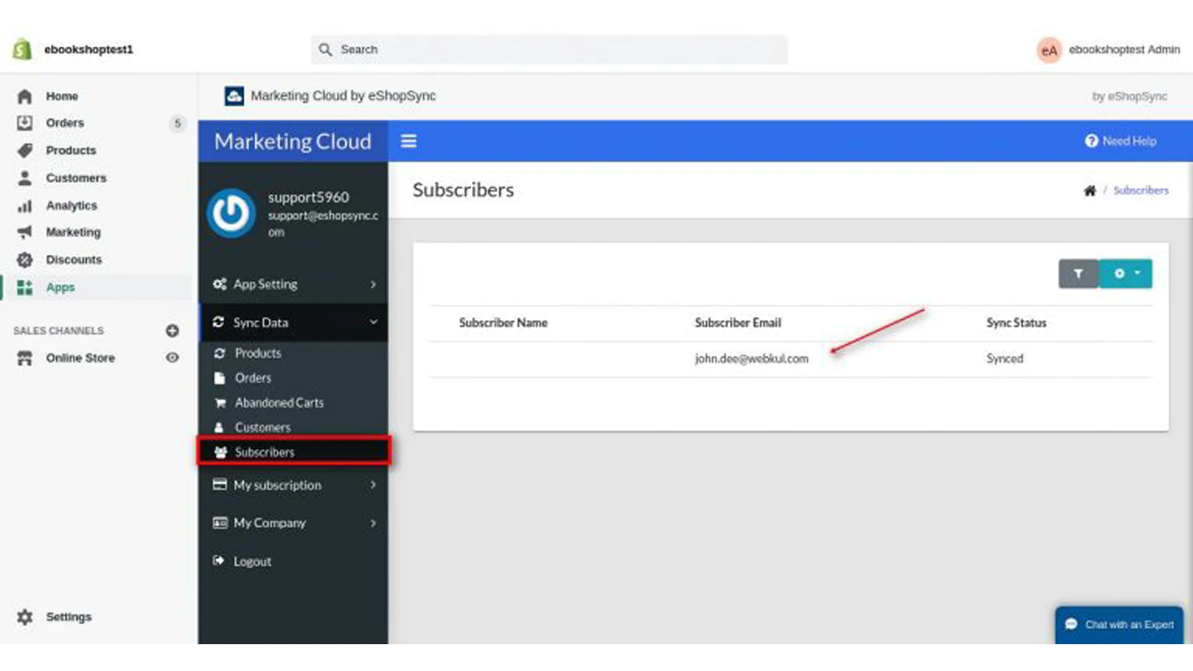Click the breadcrumb home icon

pos(1089,191)
